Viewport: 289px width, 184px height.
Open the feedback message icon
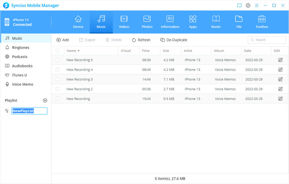click(x=239, y=5)
